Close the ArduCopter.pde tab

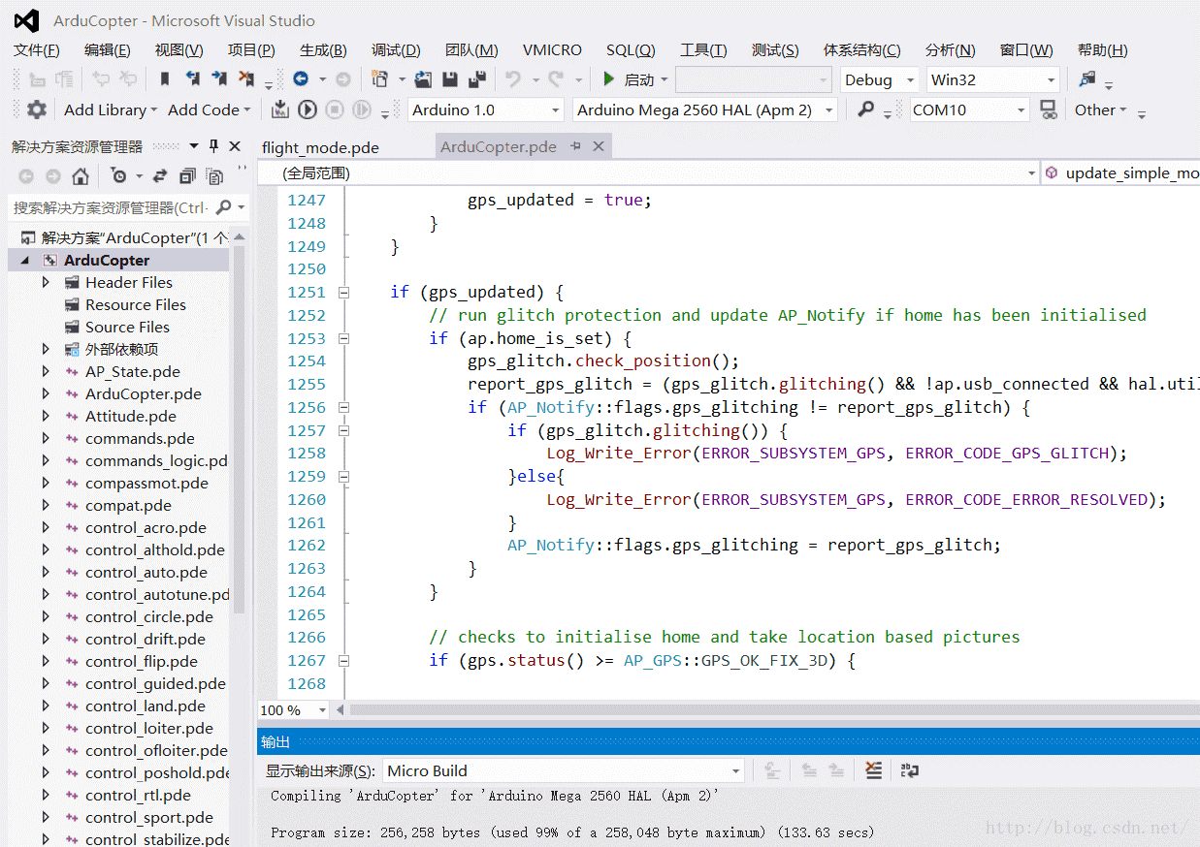[x=599, y=146]
